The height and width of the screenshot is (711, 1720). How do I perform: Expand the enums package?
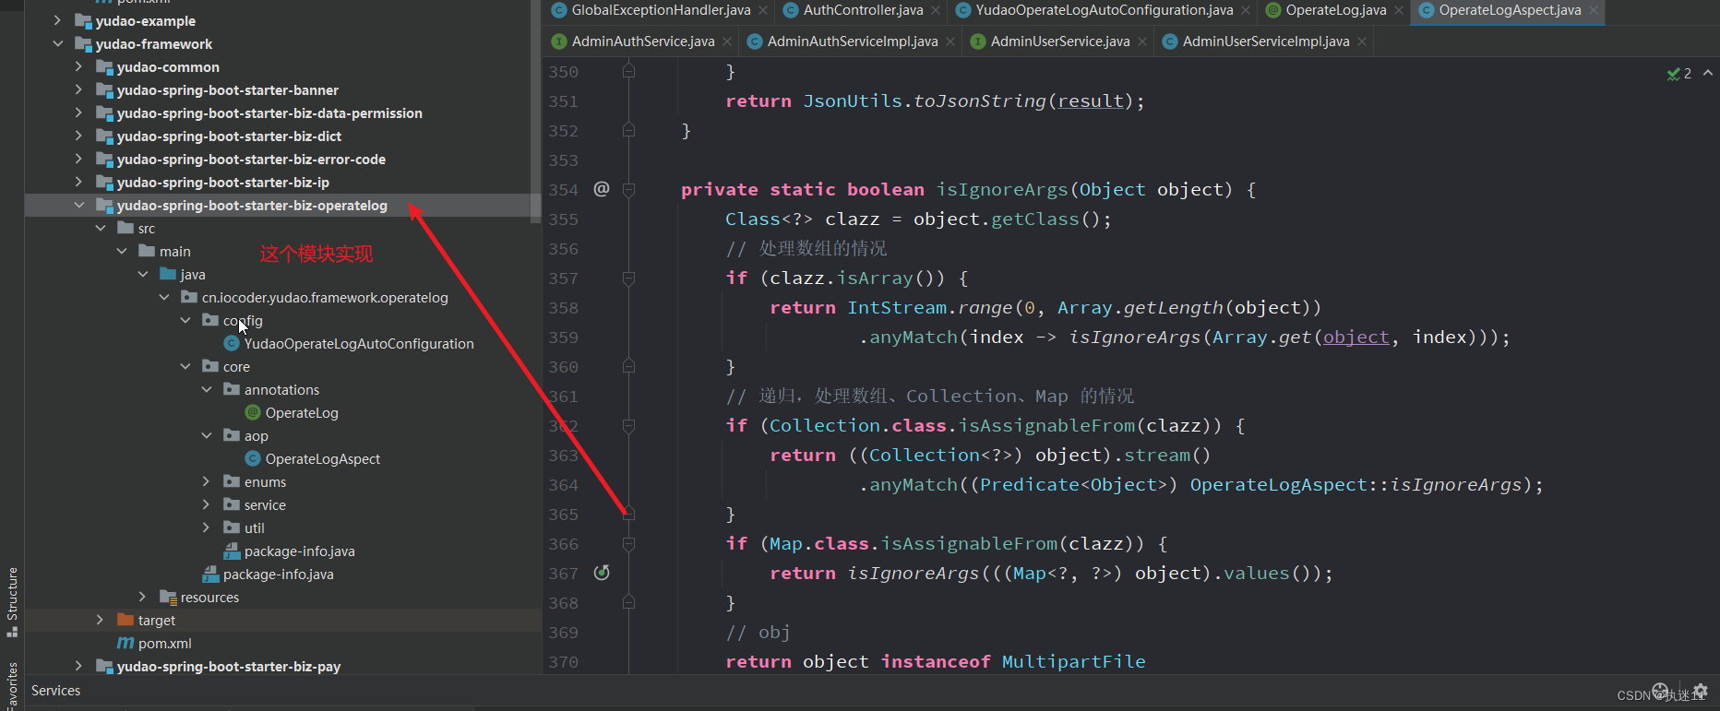pos(206,481)
